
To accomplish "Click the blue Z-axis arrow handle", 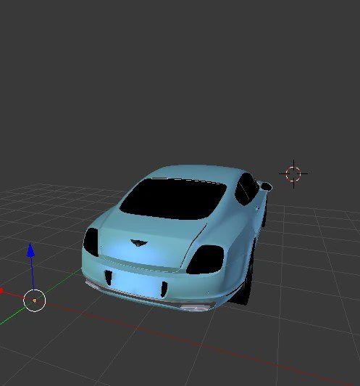I will pos(30,250).
